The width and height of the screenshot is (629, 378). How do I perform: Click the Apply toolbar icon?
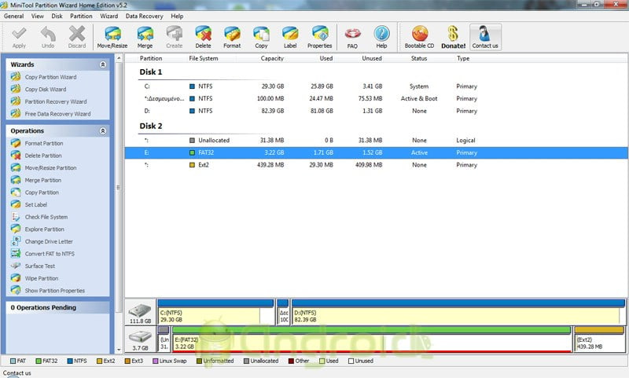[x=19, y=37]
